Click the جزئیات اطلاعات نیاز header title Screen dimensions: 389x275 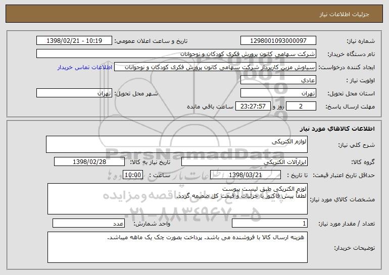pyautogui.click(x=344, y=14)
